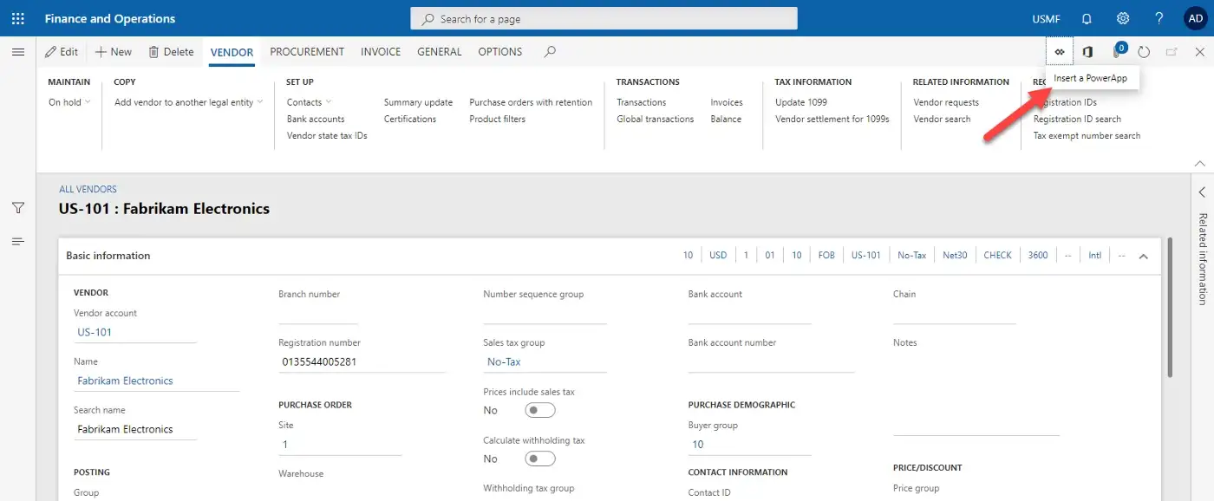1214x501 pixels.
Task: Refresh the page
Action: 1144,52
